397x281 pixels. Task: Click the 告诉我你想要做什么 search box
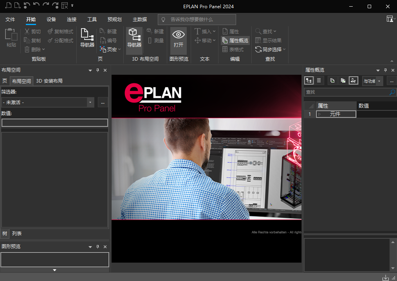point(197,20)
